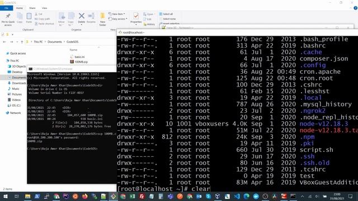
Task: Open FileZilla from the taskbar
Action: 142,196
